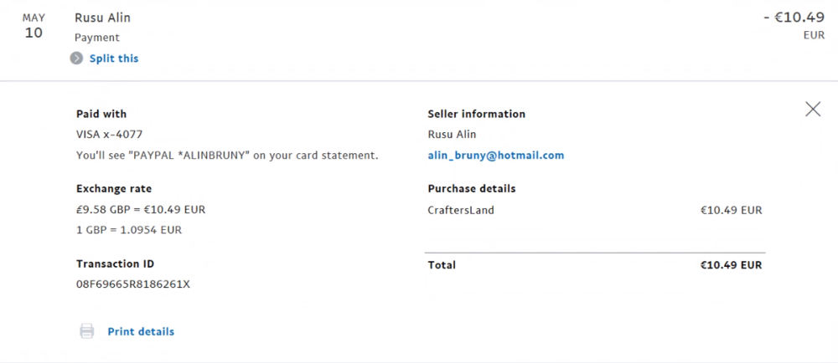Click the CraftersLand purchase item
Image resolution: width=838 pixels, height=363 pixels.
(x=461, y=210)
